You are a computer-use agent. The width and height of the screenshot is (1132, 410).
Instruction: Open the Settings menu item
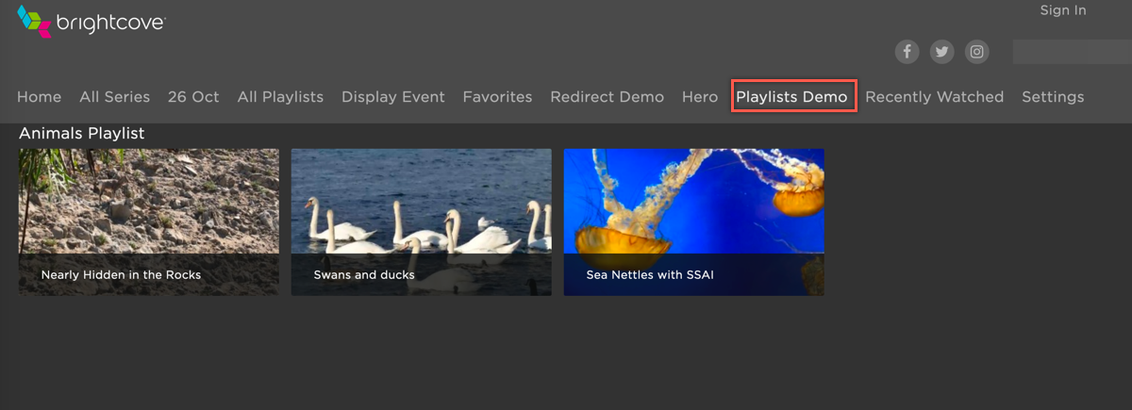pyautogui.click(x=1053, y=97)
